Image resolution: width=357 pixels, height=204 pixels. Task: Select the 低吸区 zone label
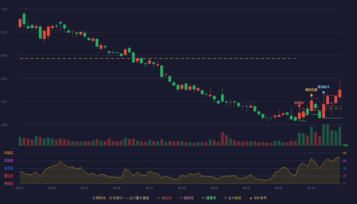click(x=9, y=183)
